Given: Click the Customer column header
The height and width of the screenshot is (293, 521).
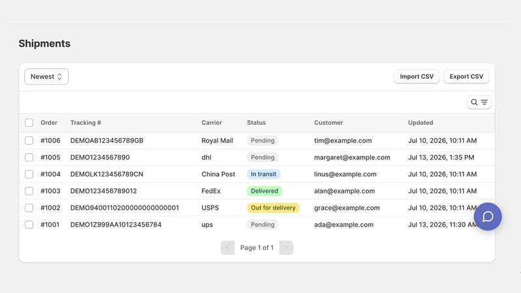Looking at the screenshot, I should (x=328, y=122).
